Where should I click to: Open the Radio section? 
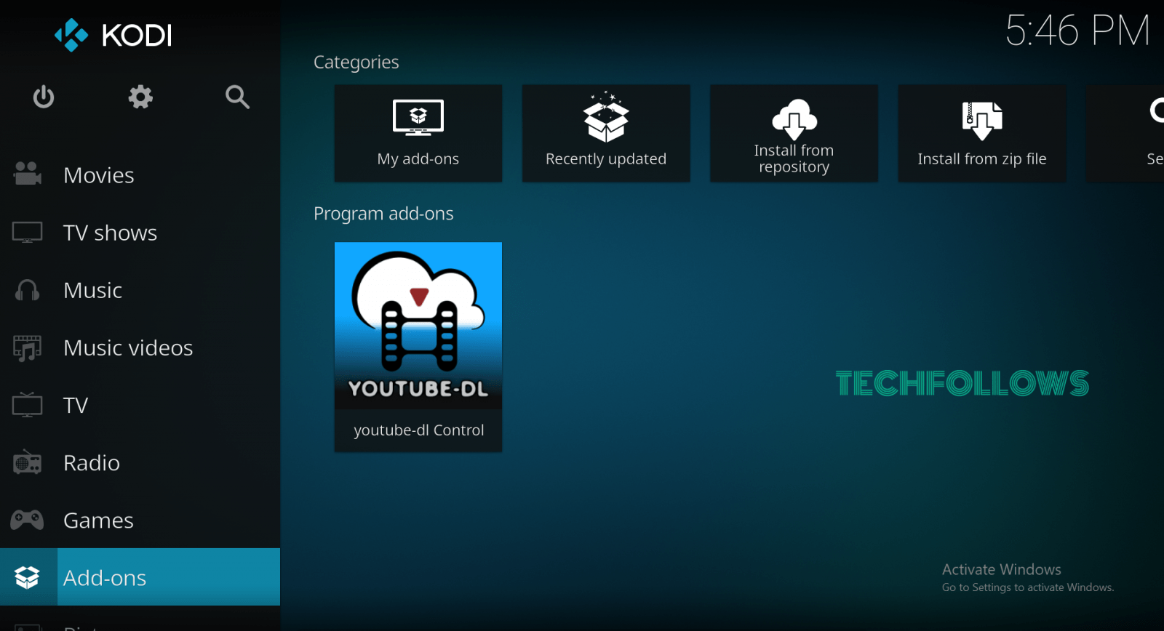(140, 462)
